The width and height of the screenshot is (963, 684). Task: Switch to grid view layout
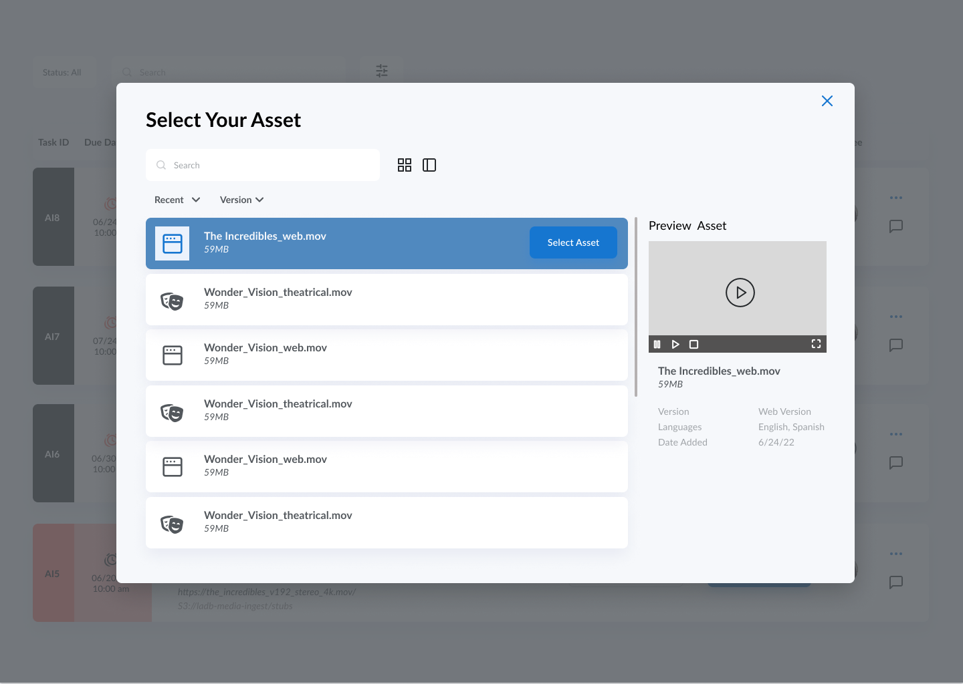(x=405, y=165)
